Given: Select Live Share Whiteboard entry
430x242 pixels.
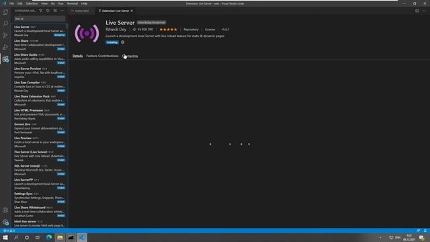Looking at the screenshot, I should [x=40, y=212].
